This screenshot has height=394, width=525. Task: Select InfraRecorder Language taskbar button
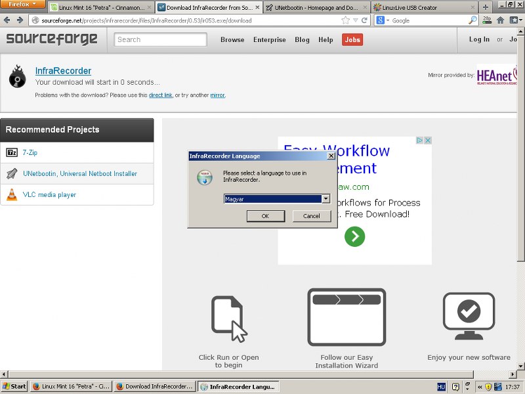238,387
